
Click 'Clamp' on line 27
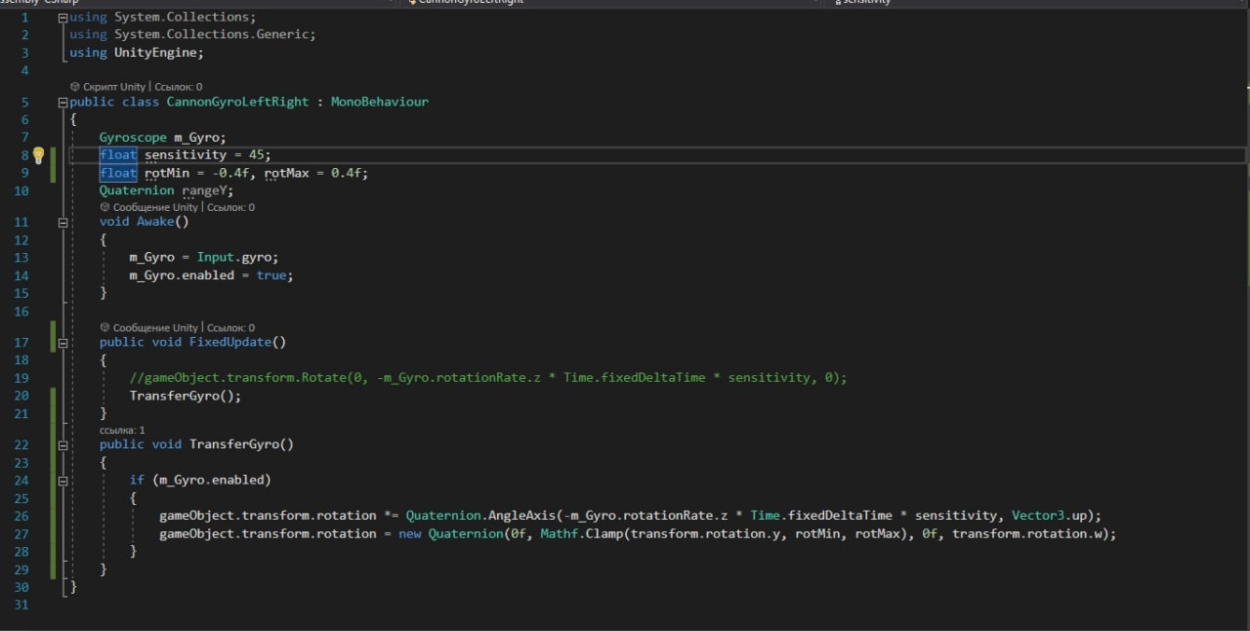point(604,533)
